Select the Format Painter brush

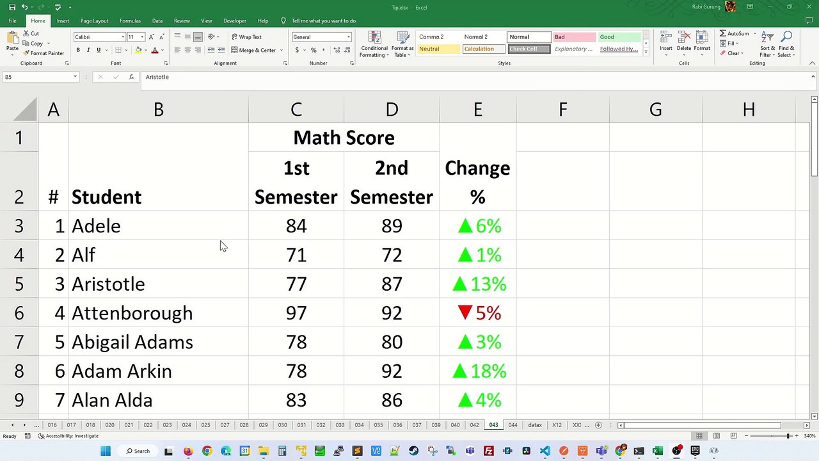26,53
